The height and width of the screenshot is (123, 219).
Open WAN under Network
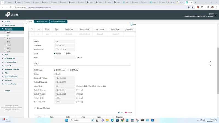coord(8,32)
